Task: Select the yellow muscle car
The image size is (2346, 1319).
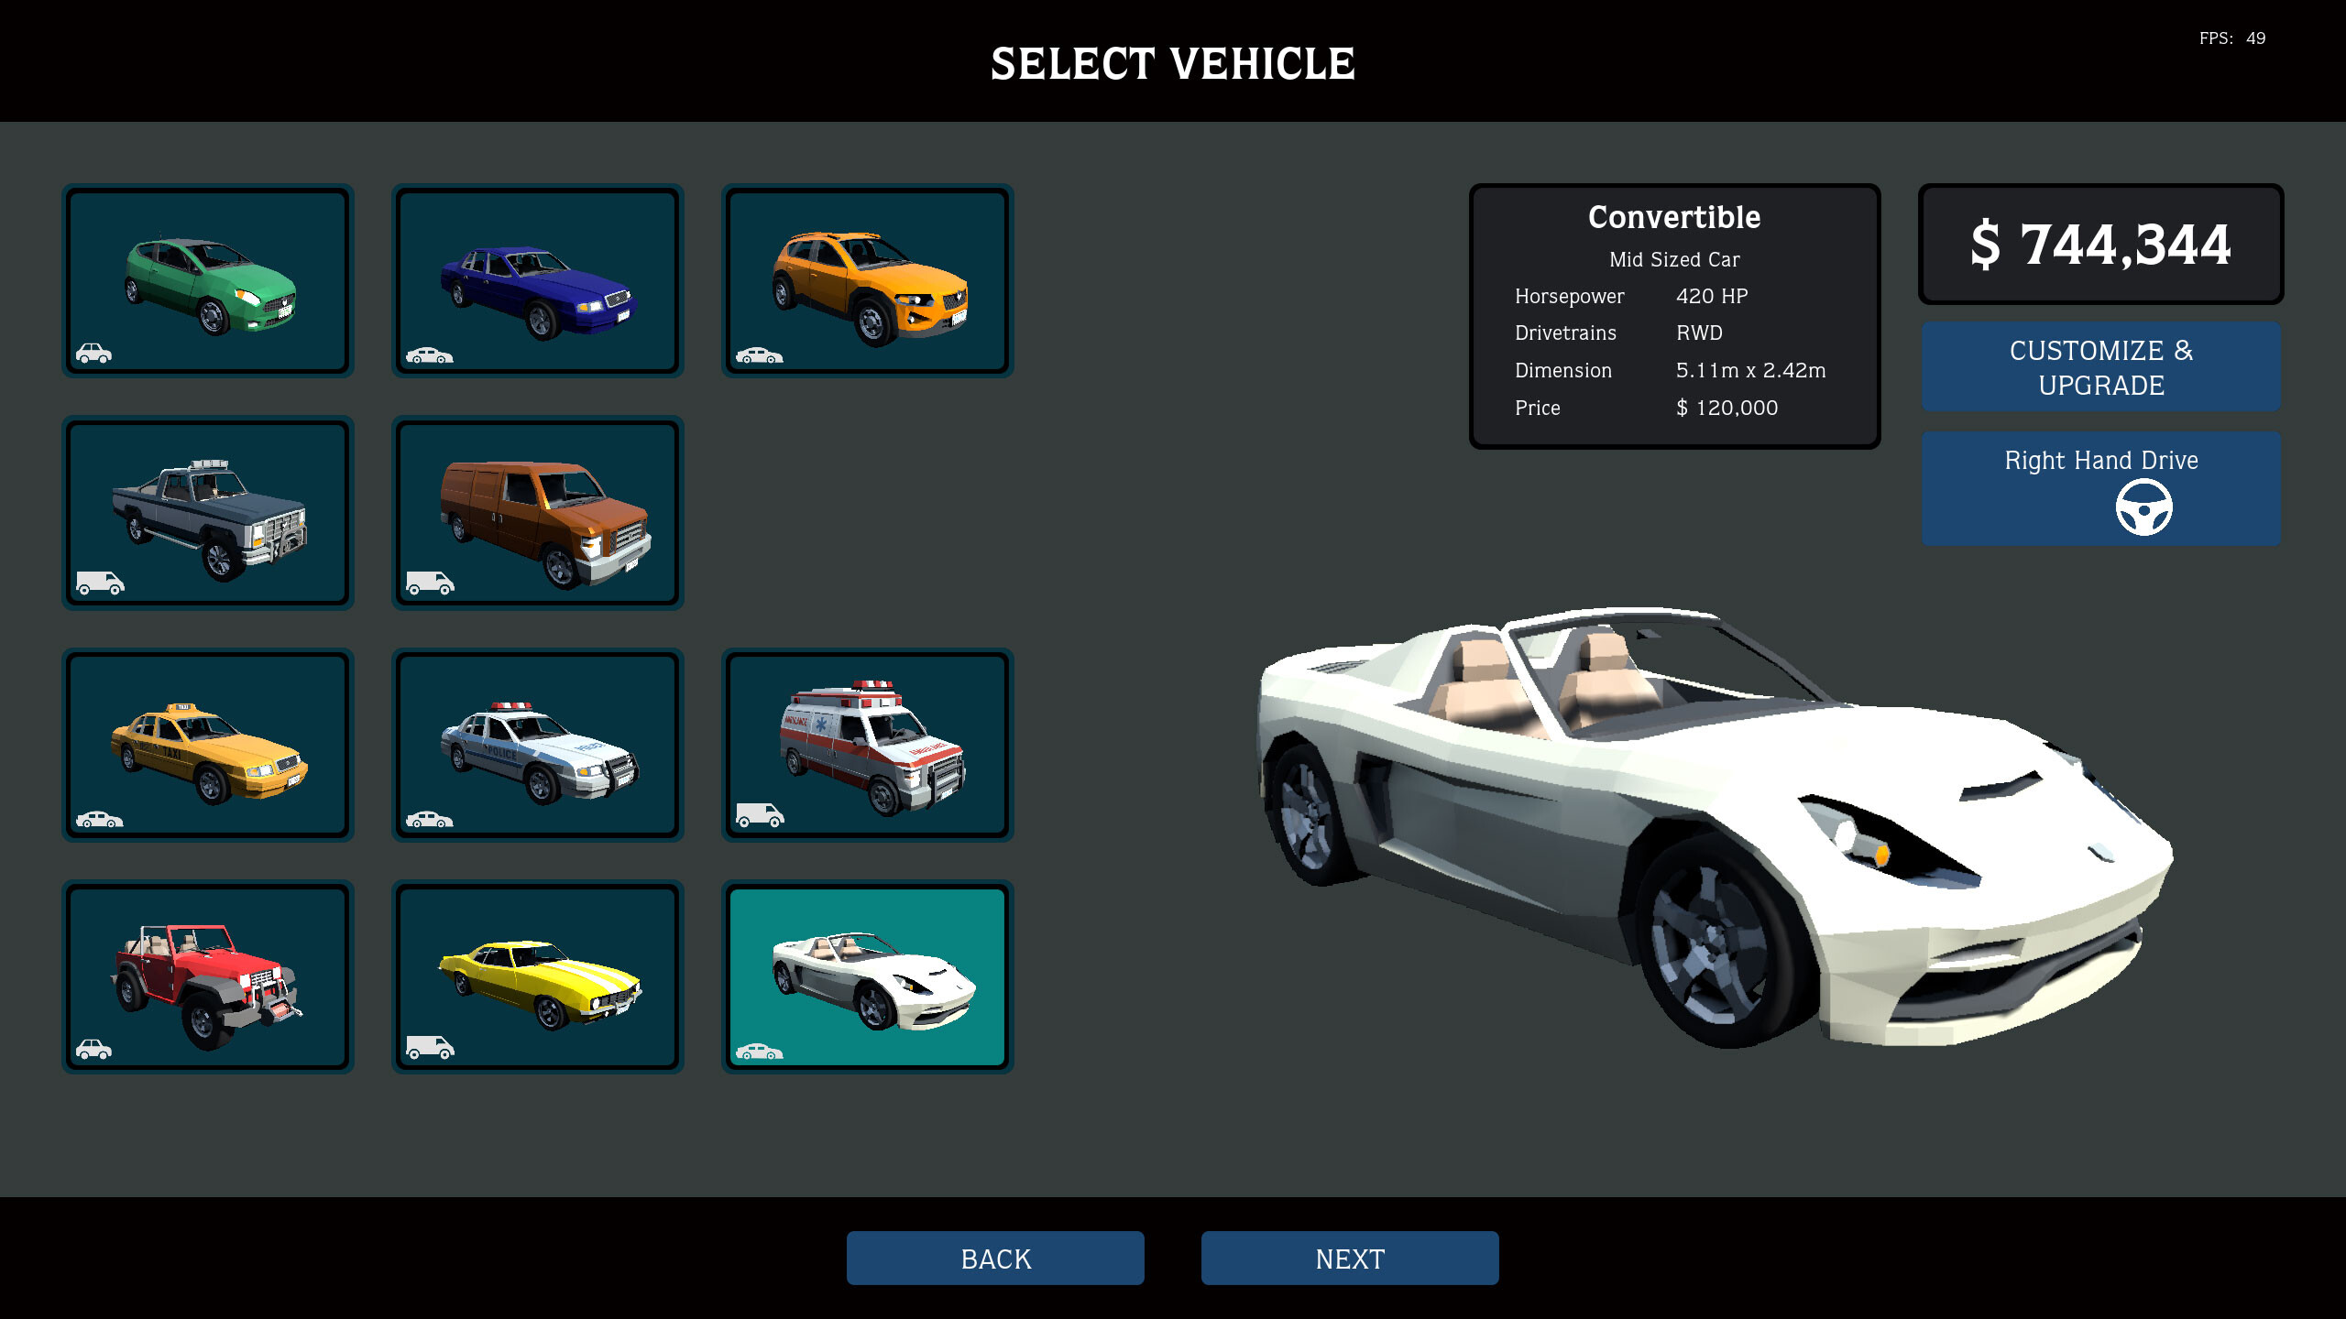Action: pos(538,977)
